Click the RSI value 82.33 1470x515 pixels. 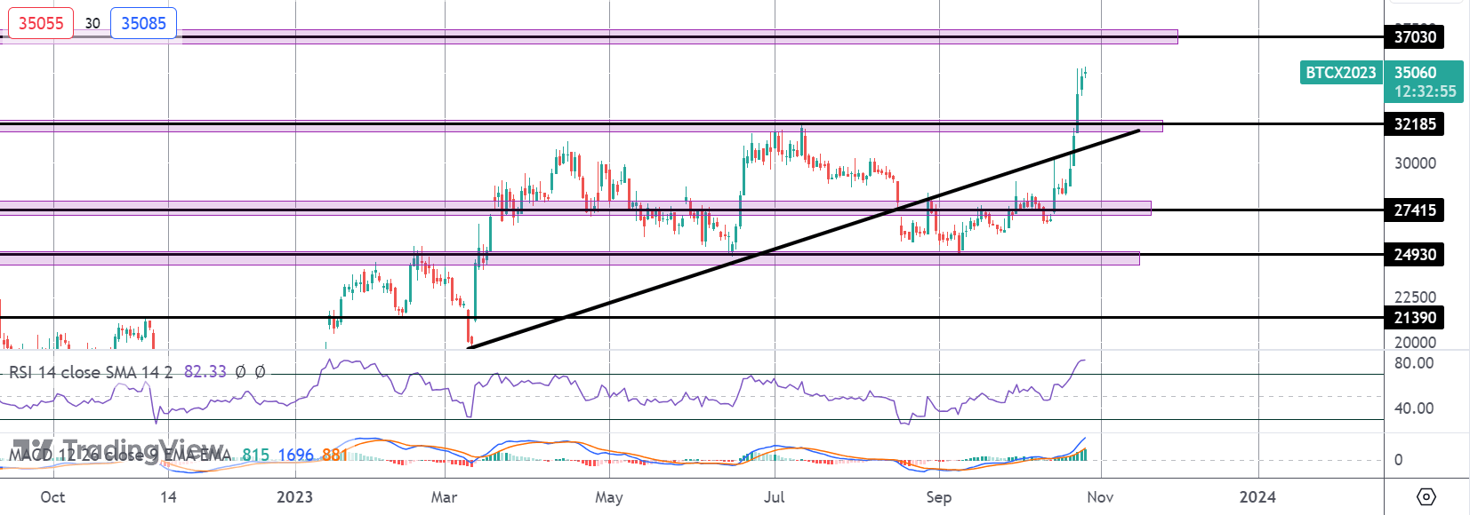205,372
